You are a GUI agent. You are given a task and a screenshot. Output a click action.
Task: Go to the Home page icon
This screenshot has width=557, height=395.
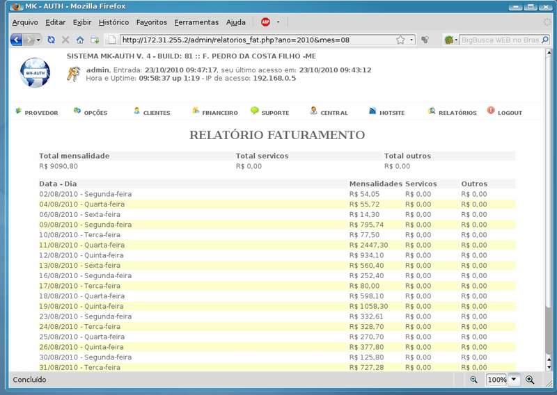[x=80, y=40]
